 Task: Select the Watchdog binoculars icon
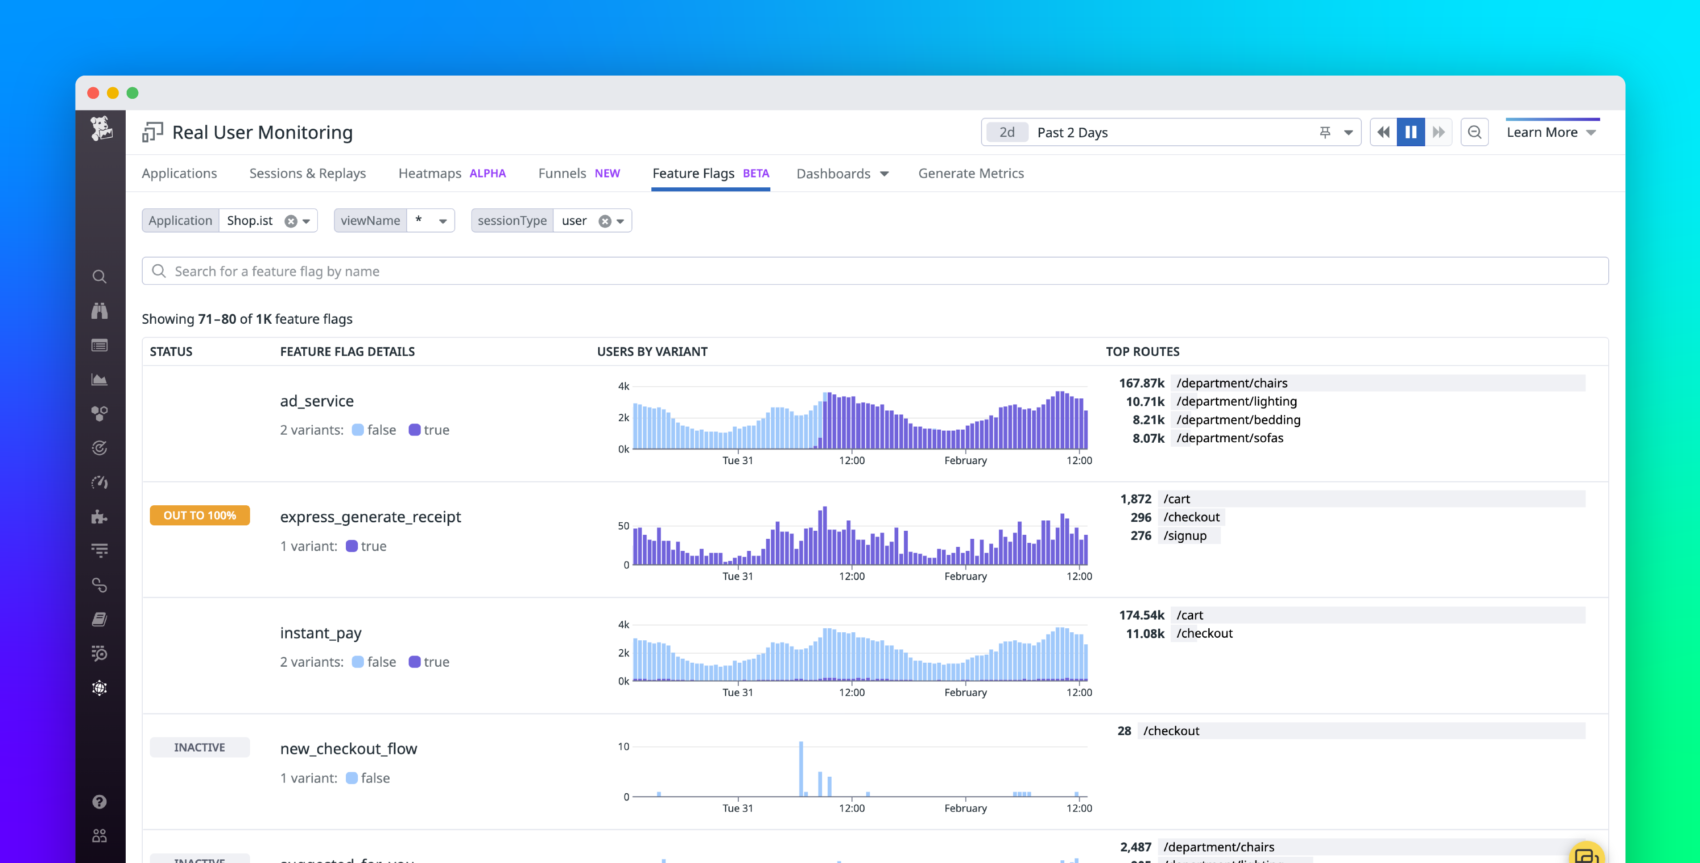click(x=100, y=311)
